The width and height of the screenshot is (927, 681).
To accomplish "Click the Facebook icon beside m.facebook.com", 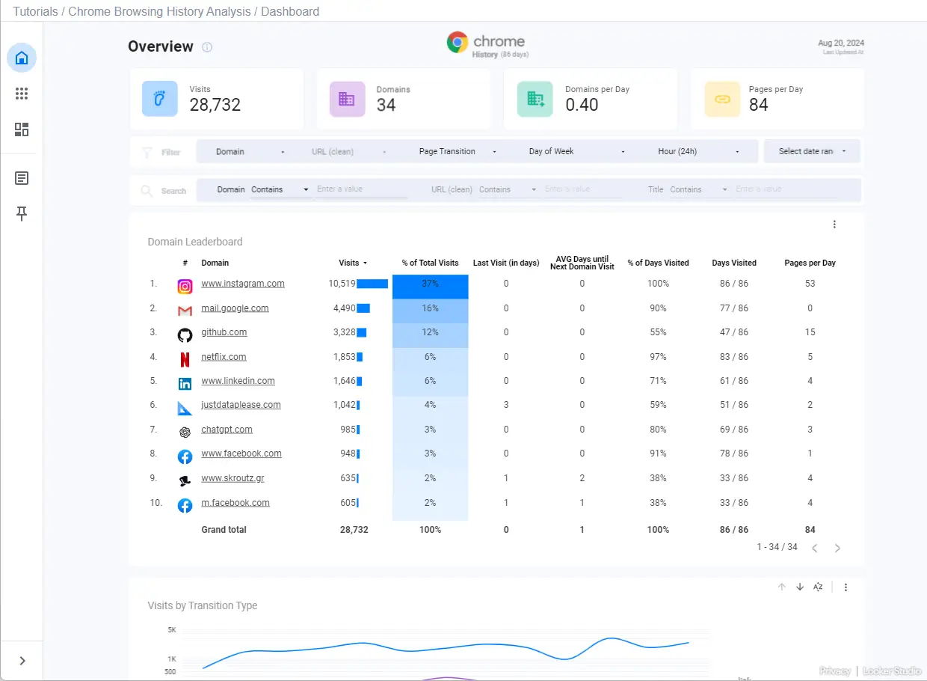I will [x=185, y=506].
